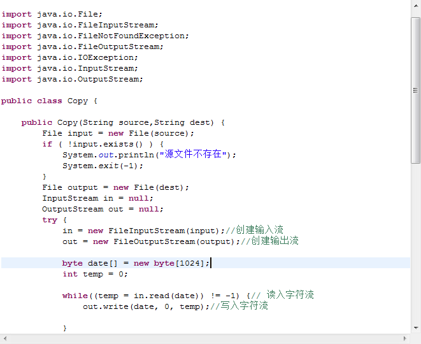This screenshot has height=344, width=421.
Task: Click the 'System.exit(-1);' line
Action: pyautogui.click(x=103, y=166)
